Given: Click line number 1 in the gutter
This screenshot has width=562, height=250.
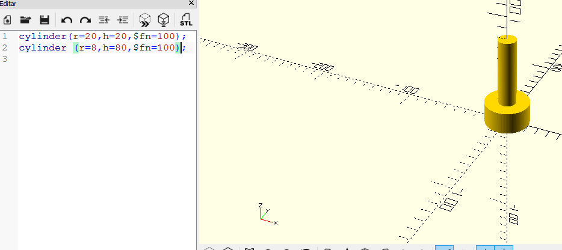Looking at the screenshot, I should [5, 37].
